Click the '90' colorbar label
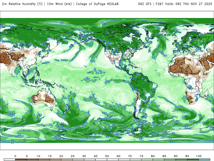Image resolution: width=214 pixels, height=161 pixels. click(176, 156)
